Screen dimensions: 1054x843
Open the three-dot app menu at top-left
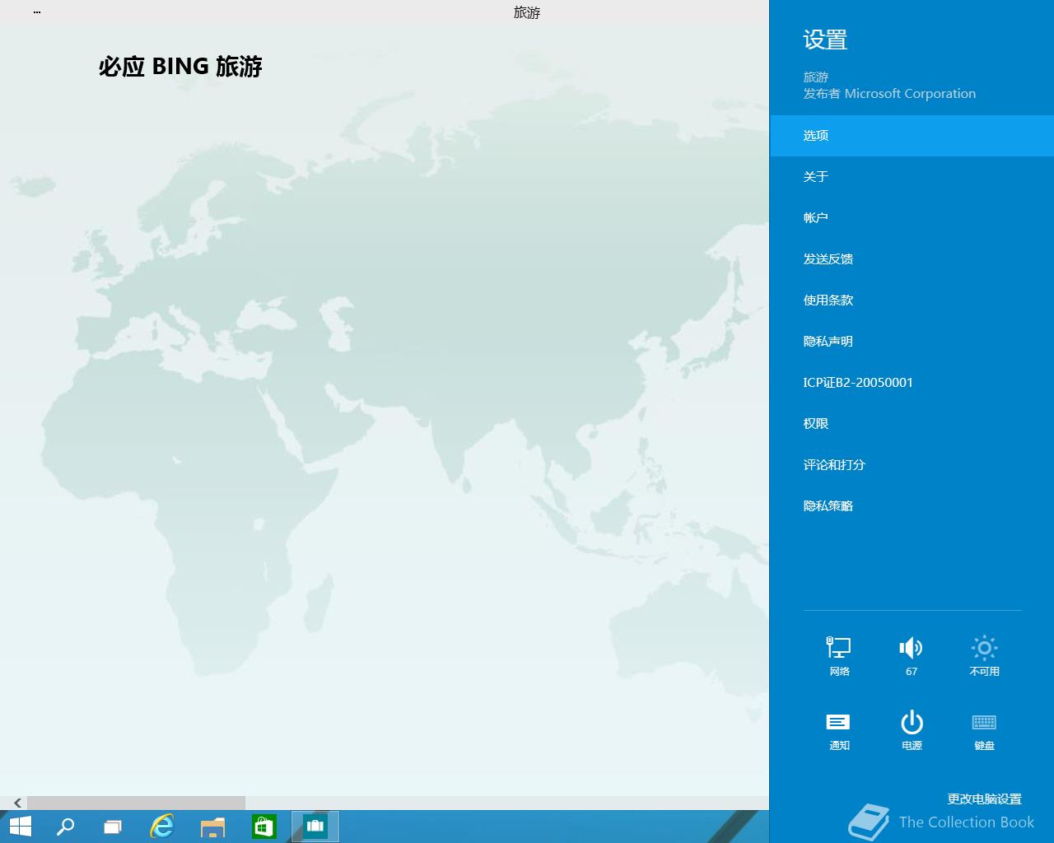pos(37,12)
